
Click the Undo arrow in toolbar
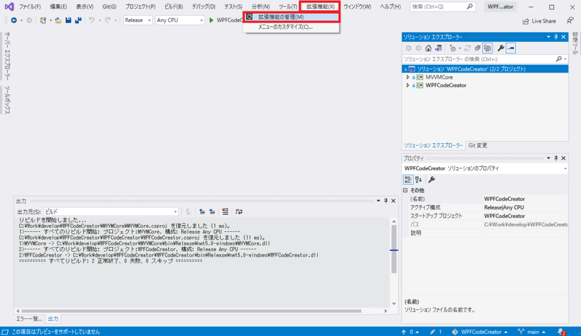91,20
